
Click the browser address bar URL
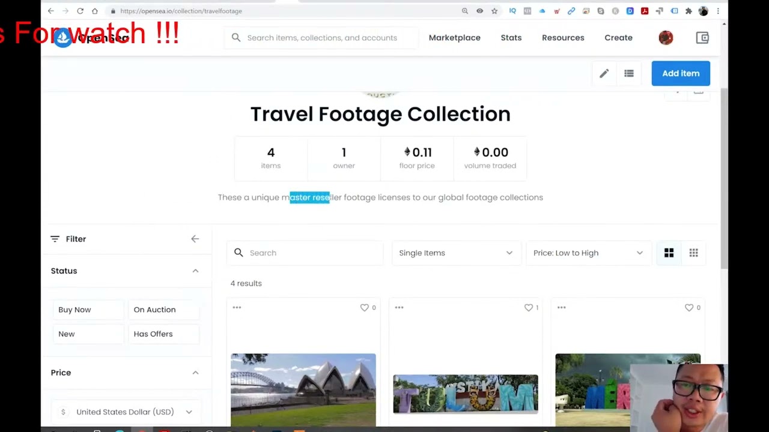pyautogui.click(x=181, y=11)
